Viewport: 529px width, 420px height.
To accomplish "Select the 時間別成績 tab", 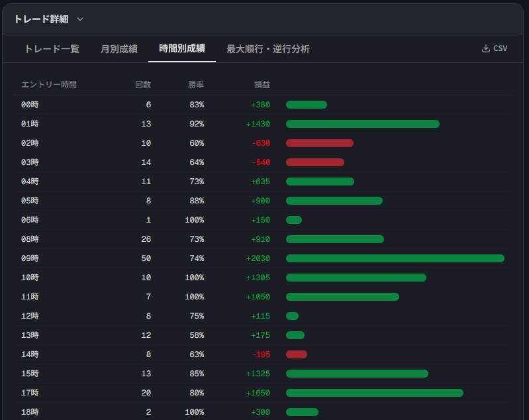I will pos(182,48).
